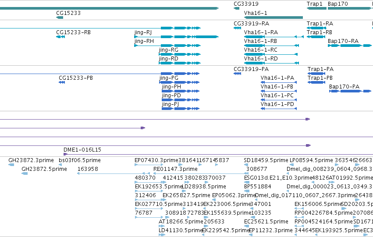The image size is (373, 237).
Task: Click the CG15233-PB protein label
Action: point(76,78)
